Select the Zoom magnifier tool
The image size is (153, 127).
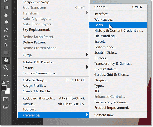[x=6, y=68]
